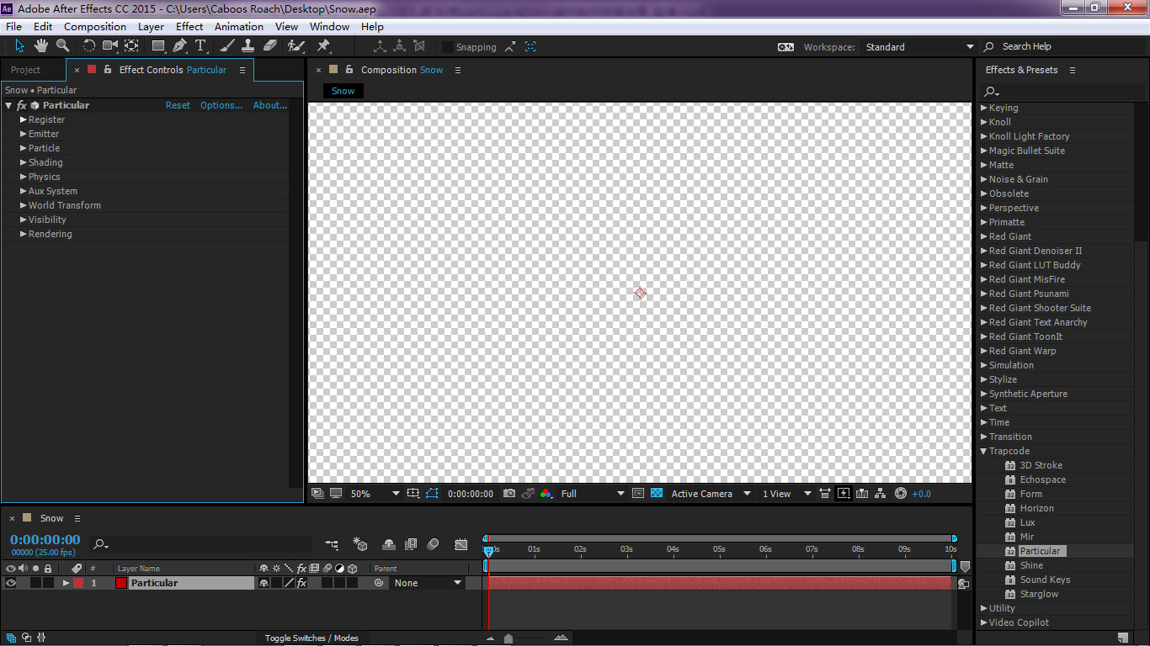Select the Horizontal Type tool
The width and height of the screenshot is (1150, 646).
pos(200,45)
